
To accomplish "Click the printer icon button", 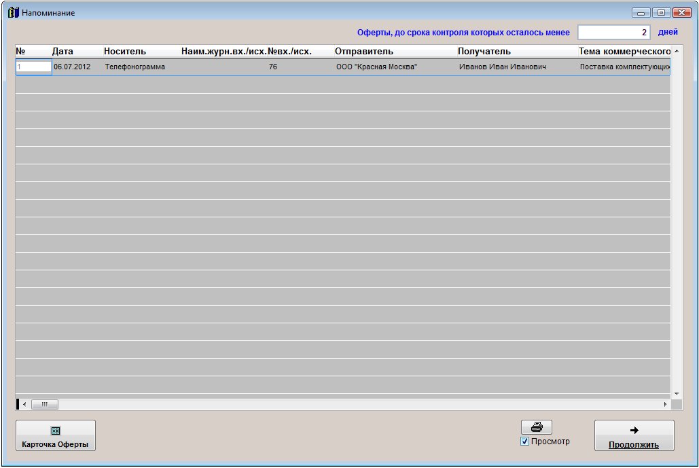I will (x=536, y=427).
